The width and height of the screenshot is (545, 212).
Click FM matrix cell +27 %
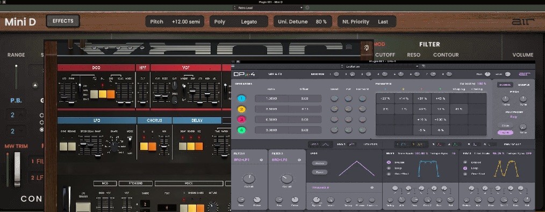coord(385,99)
